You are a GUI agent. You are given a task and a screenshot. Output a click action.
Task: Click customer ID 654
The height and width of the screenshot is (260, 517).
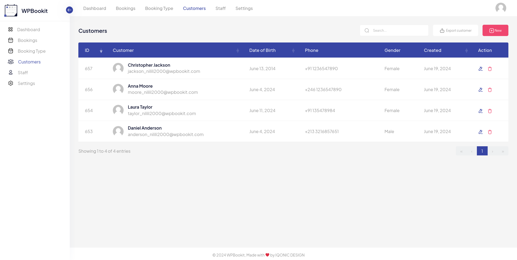click(x=89, y=111)
